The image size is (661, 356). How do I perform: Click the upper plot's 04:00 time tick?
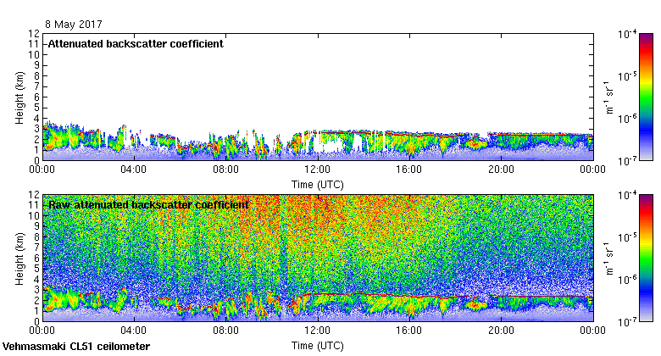[x=134, y=170]
